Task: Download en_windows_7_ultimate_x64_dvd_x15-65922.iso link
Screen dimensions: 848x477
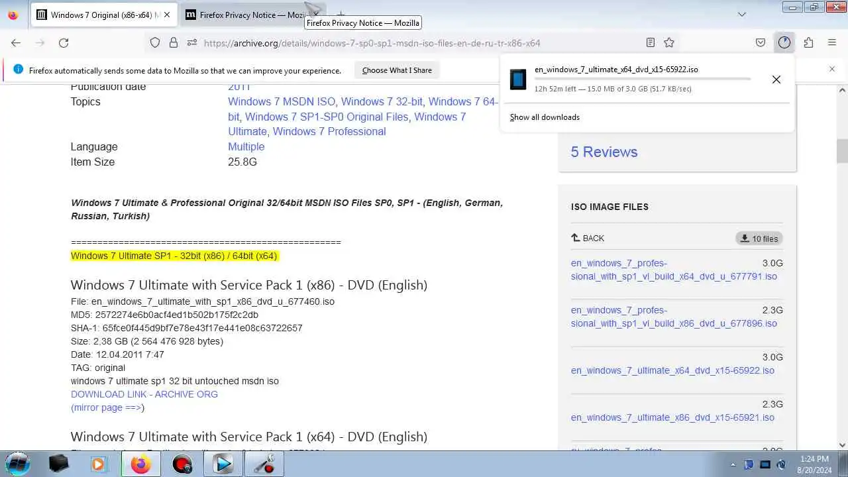Action: pos(672,370)
